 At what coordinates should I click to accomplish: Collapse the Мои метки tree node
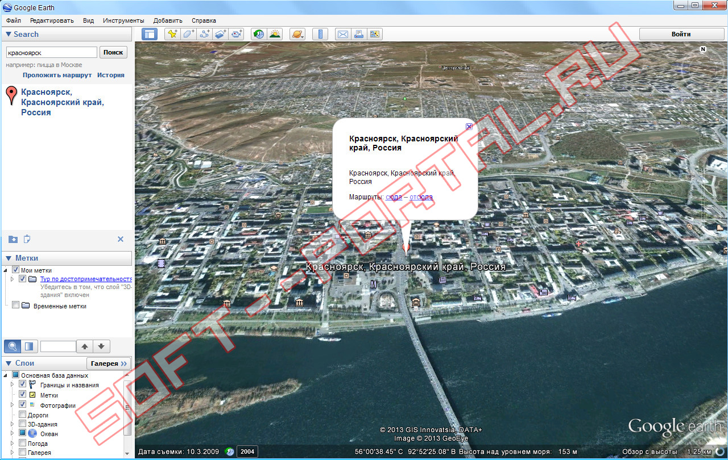coord(6,270)
